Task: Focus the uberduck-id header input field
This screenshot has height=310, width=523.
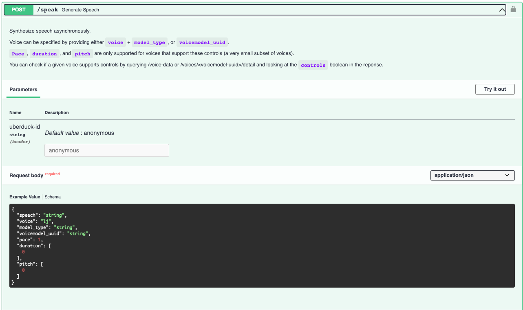Action: [x=106, y=150]
